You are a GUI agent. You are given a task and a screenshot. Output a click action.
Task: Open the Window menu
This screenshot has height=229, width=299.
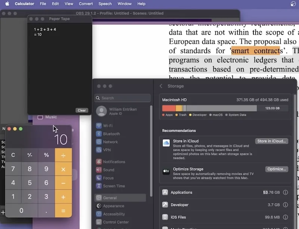pyautogui.click(x=124, y=4)
